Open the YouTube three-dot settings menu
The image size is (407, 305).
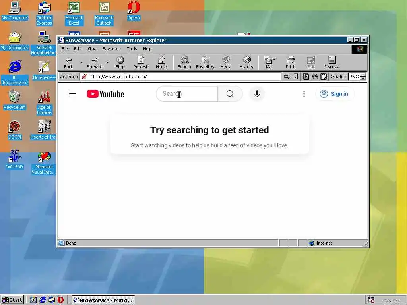[x=304, y=94]
